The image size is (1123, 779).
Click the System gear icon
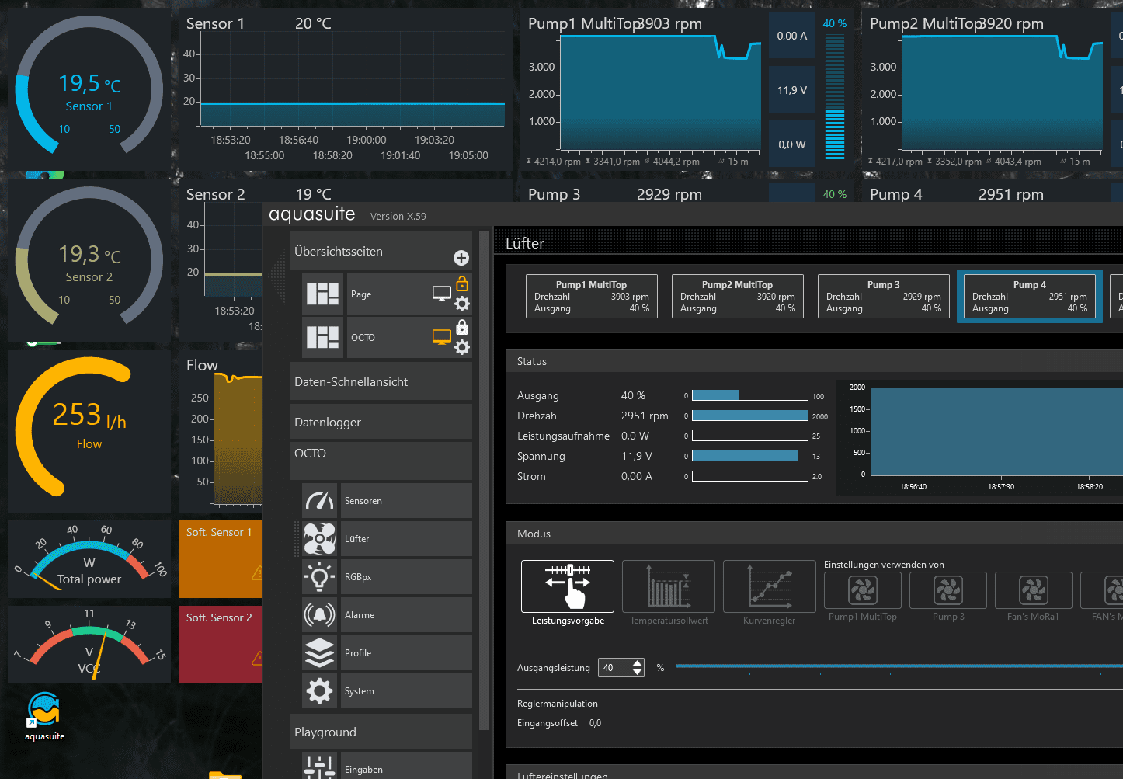[x=319, y=691]
